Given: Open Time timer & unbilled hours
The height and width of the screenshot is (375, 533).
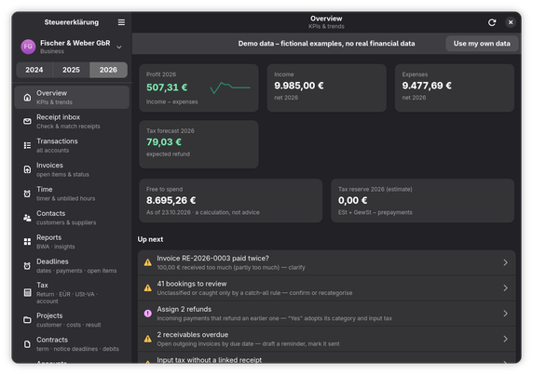Looking at the screenshot, I should tap(72, 194).
